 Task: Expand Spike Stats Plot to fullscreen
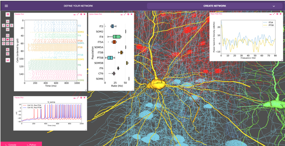125,14
